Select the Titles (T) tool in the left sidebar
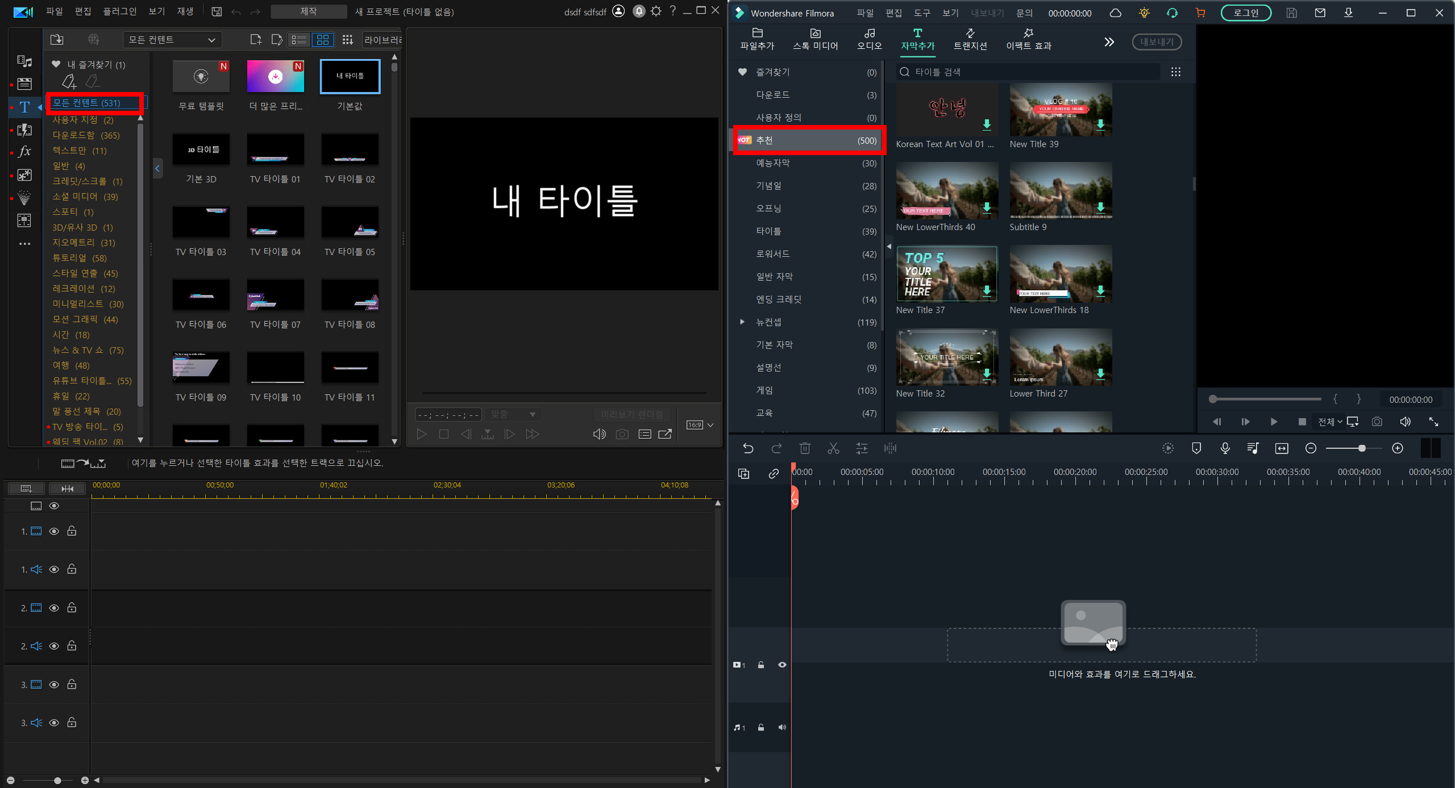This screenshot has width=1455, height=788. [24, 107]
